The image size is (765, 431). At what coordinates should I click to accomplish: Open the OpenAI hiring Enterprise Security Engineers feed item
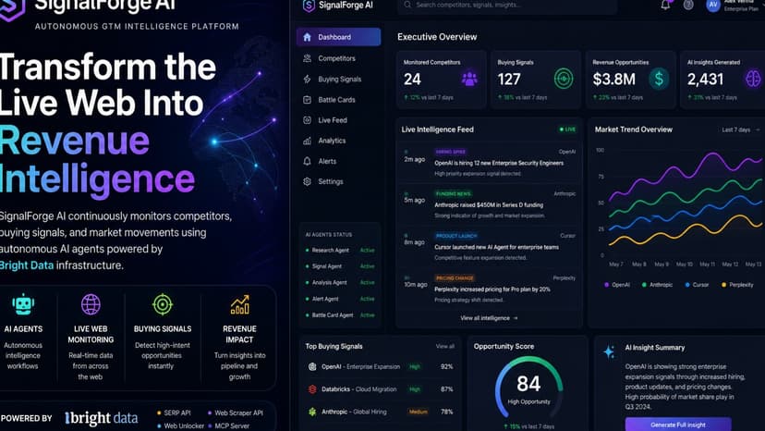[490, 163]
